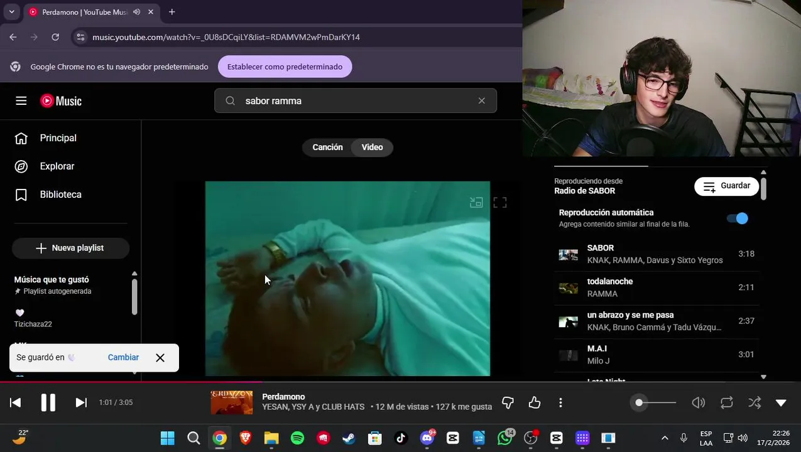
Task: Open Discord from the taskbar
Action: tap(427, 438)
